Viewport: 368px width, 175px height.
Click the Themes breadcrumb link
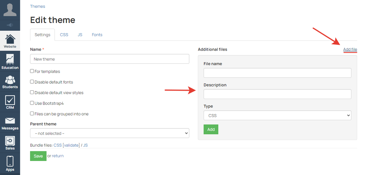tap(37, 6)
